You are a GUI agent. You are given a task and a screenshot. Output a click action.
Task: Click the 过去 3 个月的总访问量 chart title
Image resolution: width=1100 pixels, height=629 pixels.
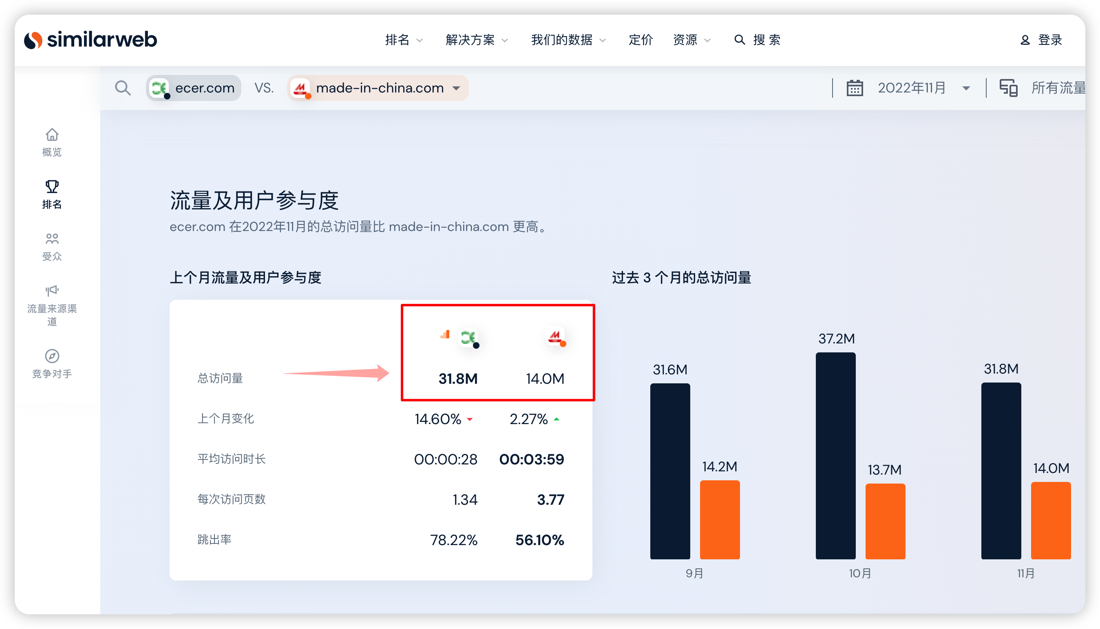(682, 277)
